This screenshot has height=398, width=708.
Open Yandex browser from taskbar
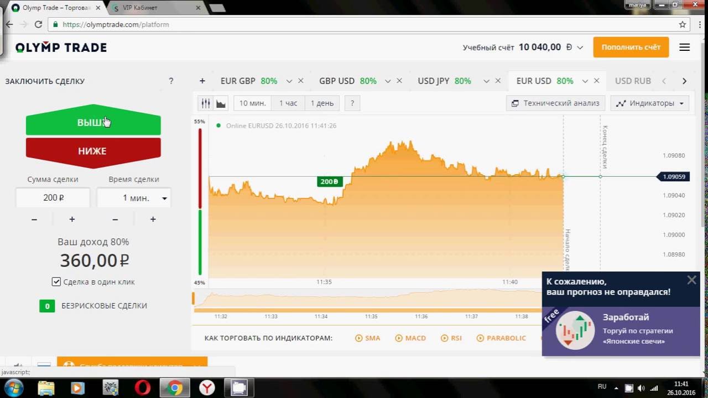tap(207, 388)
